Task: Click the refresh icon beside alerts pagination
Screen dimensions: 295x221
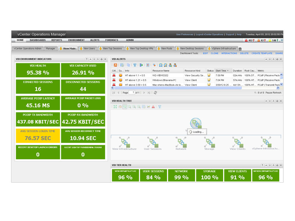Action: pos(155,93)
